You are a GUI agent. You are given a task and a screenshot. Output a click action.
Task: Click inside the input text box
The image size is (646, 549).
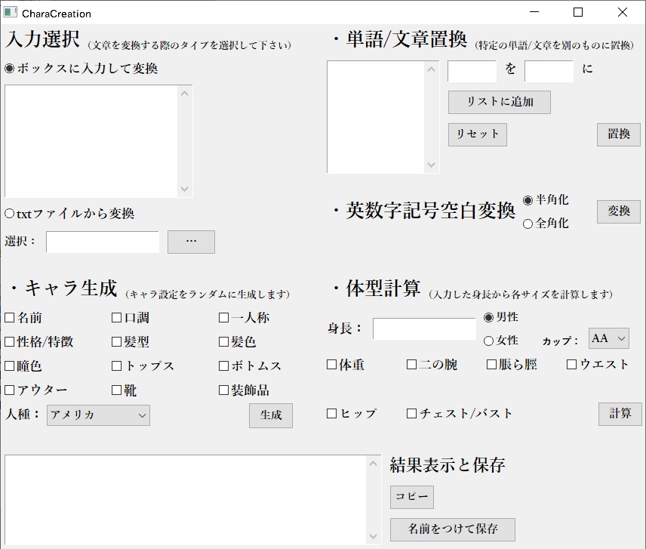(91, 141)
